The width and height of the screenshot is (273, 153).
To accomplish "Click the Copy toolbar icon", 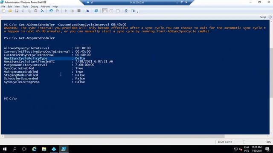I will click(29, 11).
